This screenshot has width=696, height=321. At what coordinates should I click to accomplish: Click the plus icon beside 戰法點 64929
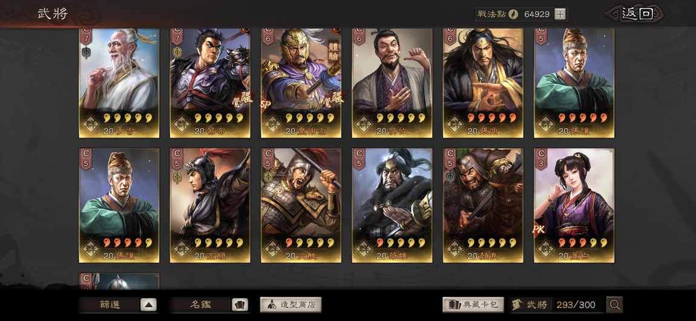point(560,14)
